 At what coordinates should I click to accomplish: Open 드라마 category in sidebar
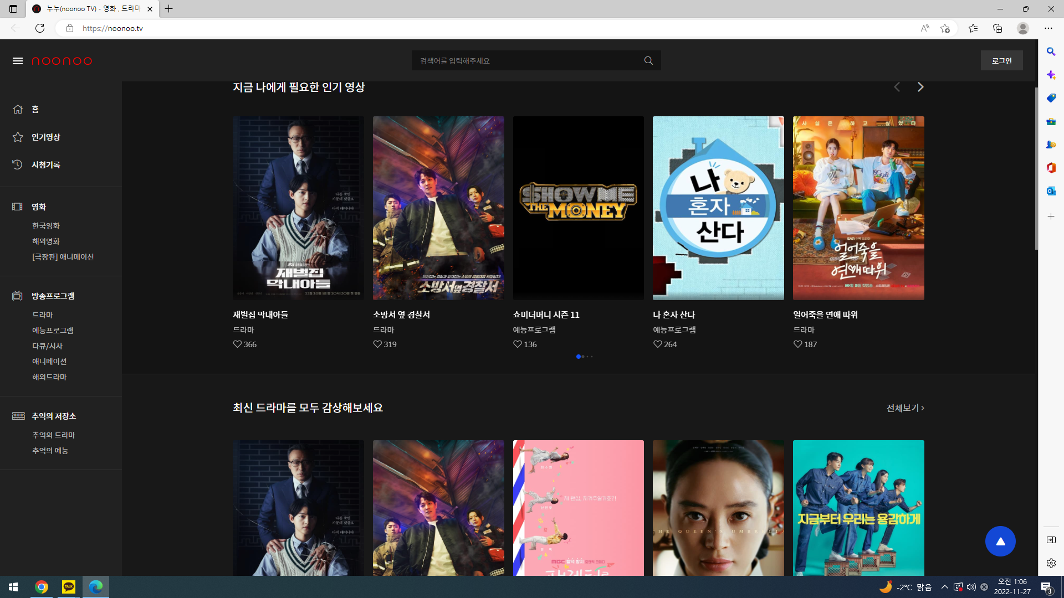pyautogui.click(x=43, y=315)
